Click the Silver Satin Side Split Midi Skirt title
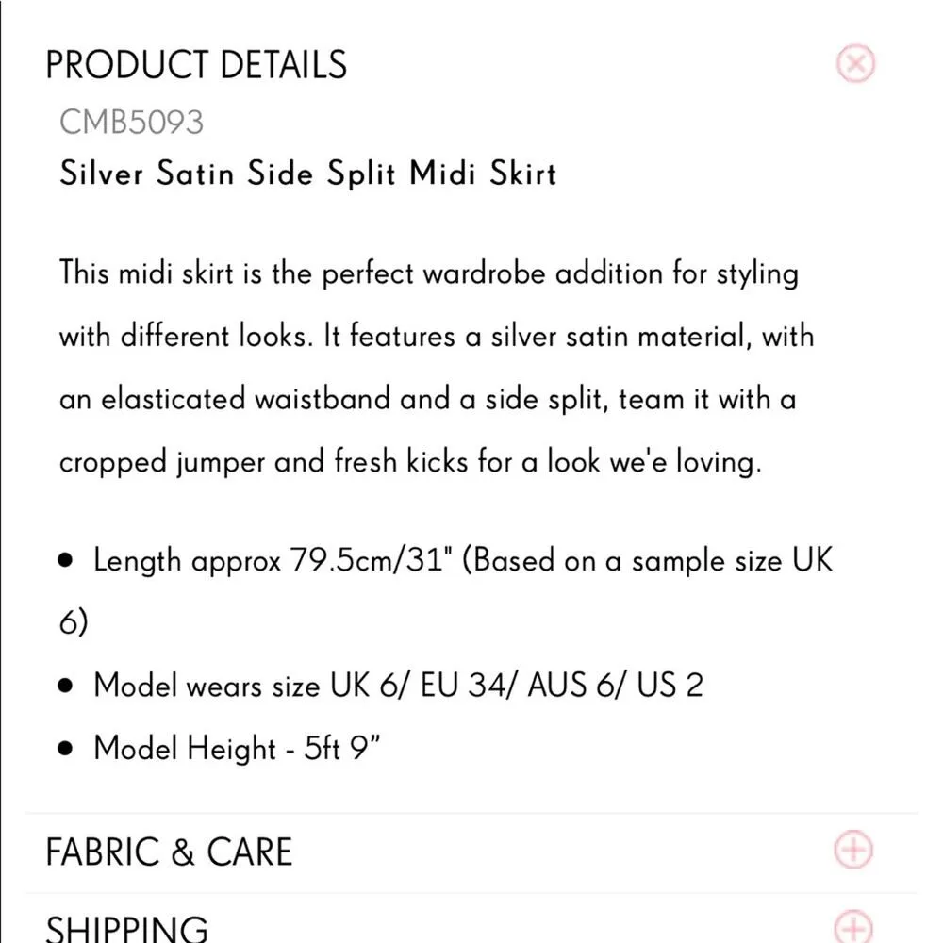 click(307, 174)
